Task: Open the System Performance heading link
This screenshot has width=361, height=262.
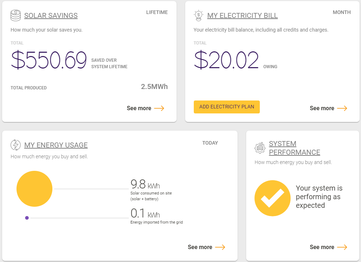Action: [295, 148]
